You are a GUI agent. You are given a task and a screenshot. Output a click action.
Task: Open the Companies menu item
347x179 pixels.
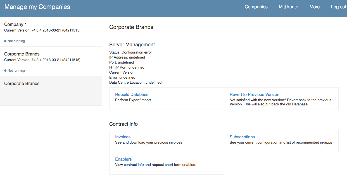(256, 7)
